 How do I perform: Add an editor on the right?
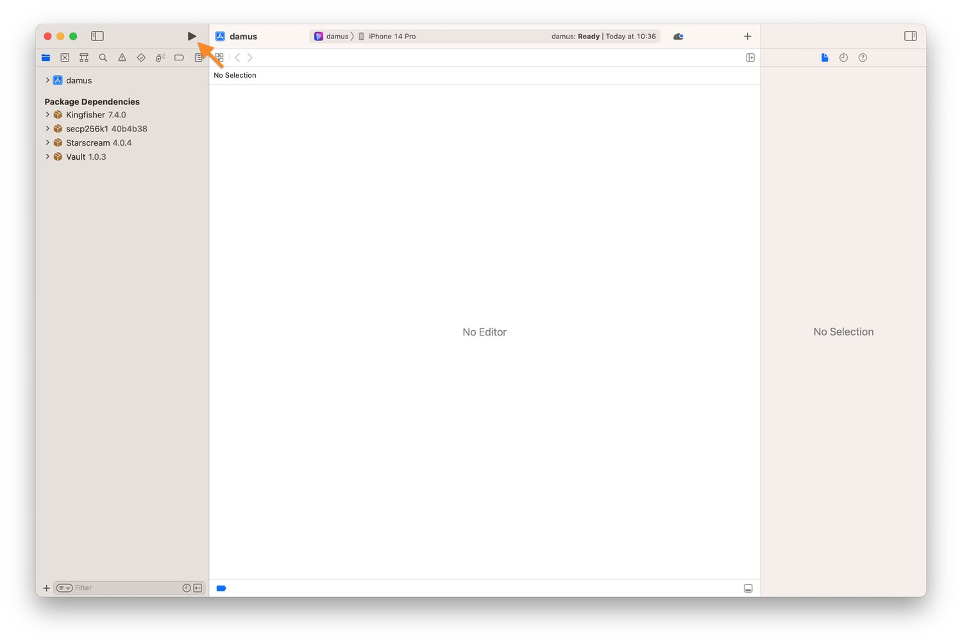coord(750,58)
